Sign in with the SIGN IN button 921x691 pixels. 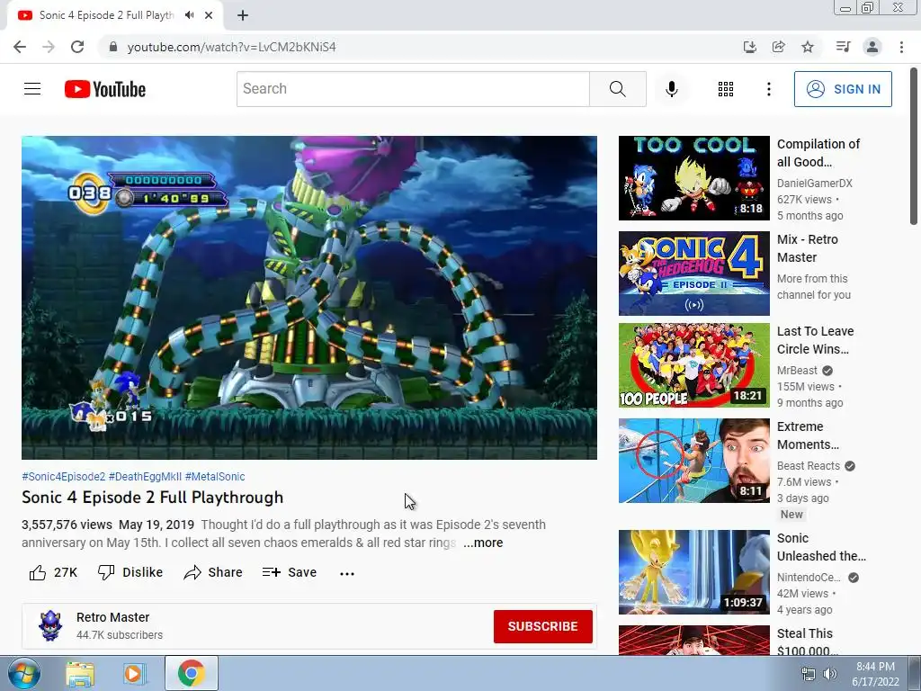pos(843,89)
